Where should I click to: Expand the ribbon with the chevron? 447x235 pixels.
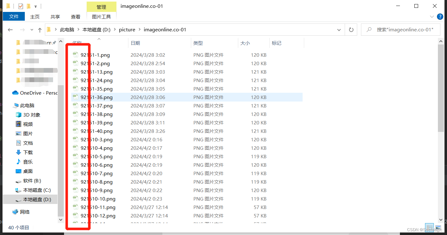pos(432,17)
